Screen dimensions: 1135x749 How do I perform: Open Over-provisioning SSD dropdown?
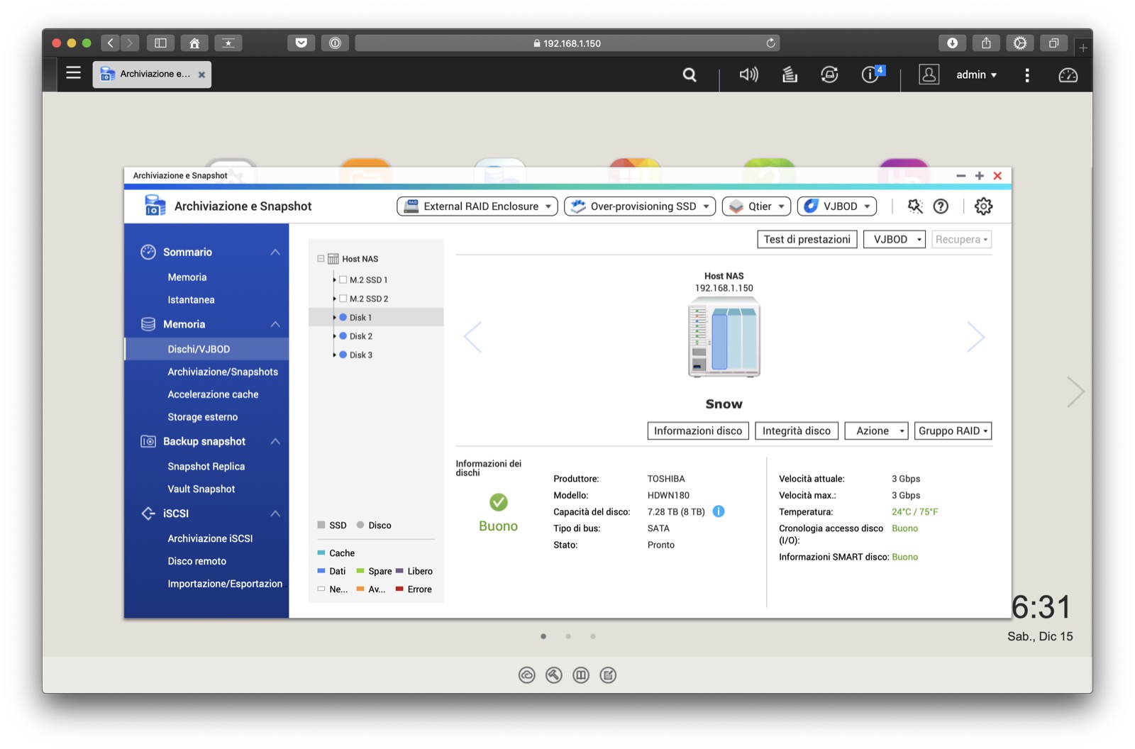click(640, 206)
